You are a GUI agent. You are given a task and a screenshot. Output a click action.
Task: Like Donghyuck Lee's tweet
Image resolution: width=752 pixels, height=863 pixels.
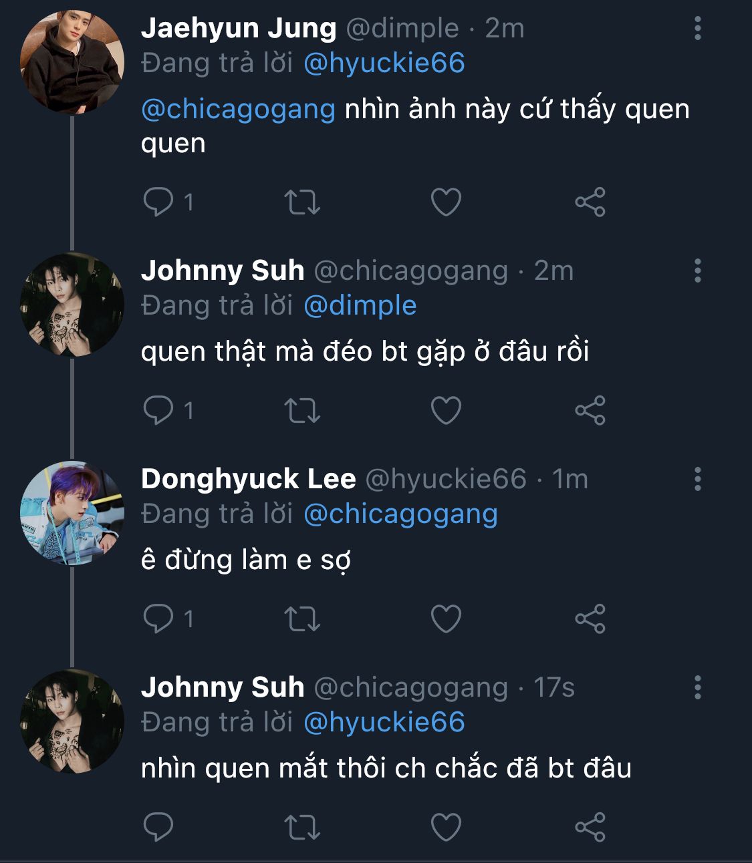pos(446,619)
